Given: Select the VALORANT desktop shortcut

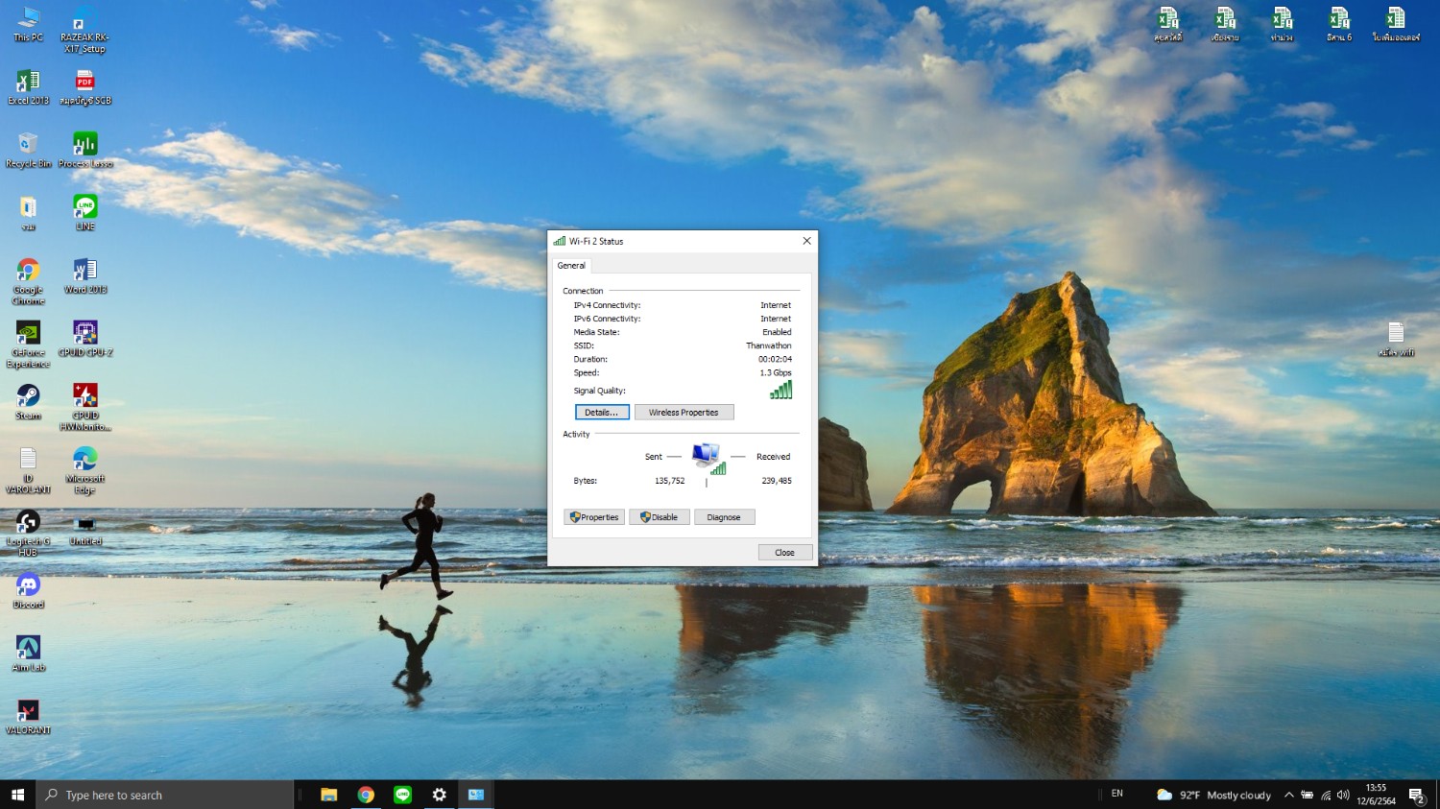Looking at the screenshot, I should click(x=28, y=712).
